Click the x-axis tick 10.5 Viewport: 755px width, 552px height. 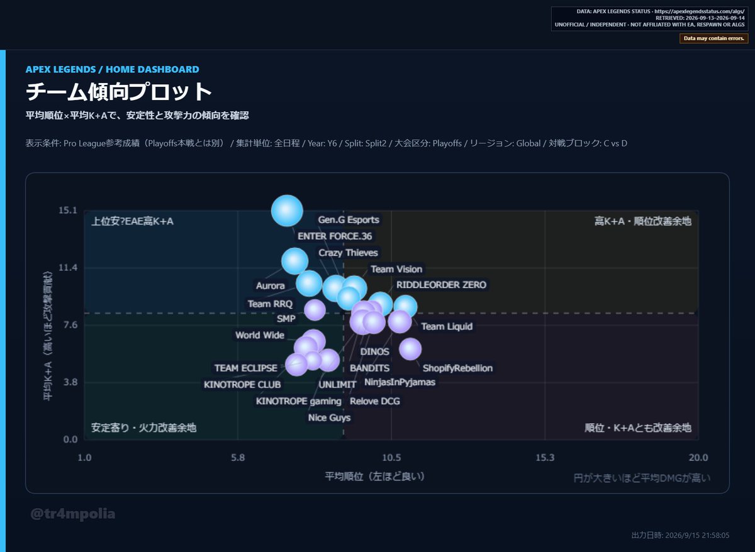pyautogui.click(x=391, y=458)
